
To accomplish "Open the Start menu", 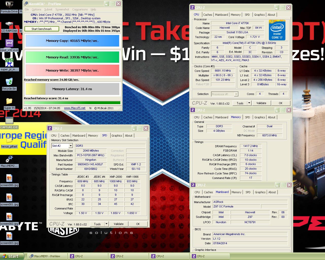I will 12,256.
